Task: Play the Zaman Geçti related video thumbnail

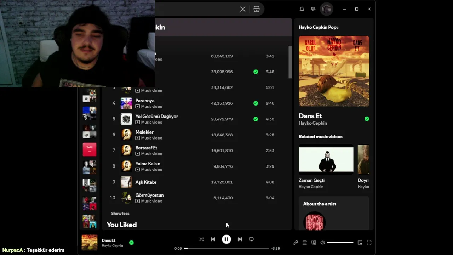Action: [326, 159]
